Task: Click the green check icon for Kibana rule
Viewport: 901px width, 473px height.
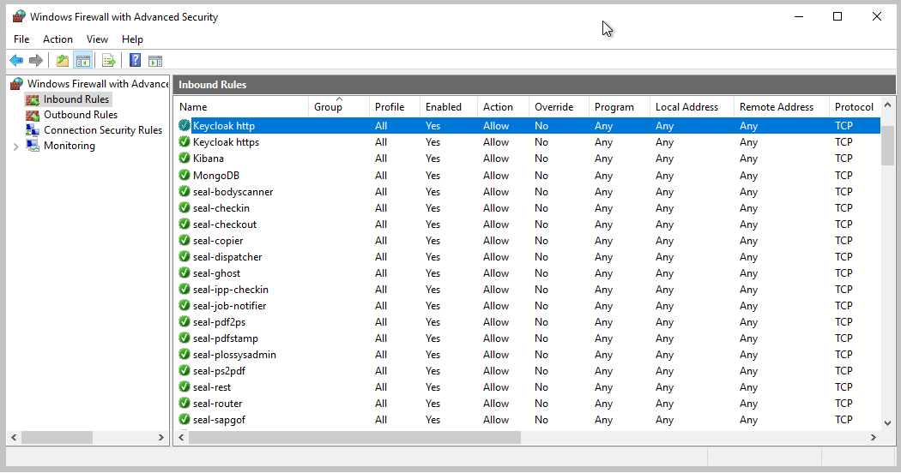Action: [x=184, y=158]
